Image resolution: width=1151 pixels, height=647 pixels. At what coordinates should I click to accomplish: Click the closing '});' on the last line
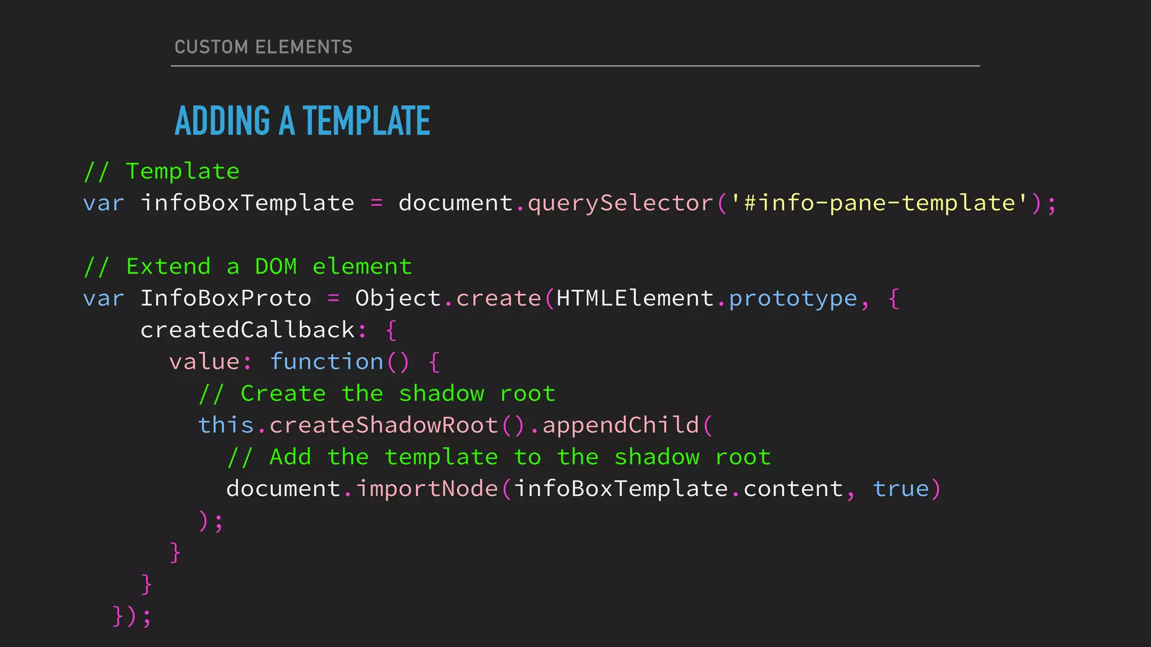point(132,616)
